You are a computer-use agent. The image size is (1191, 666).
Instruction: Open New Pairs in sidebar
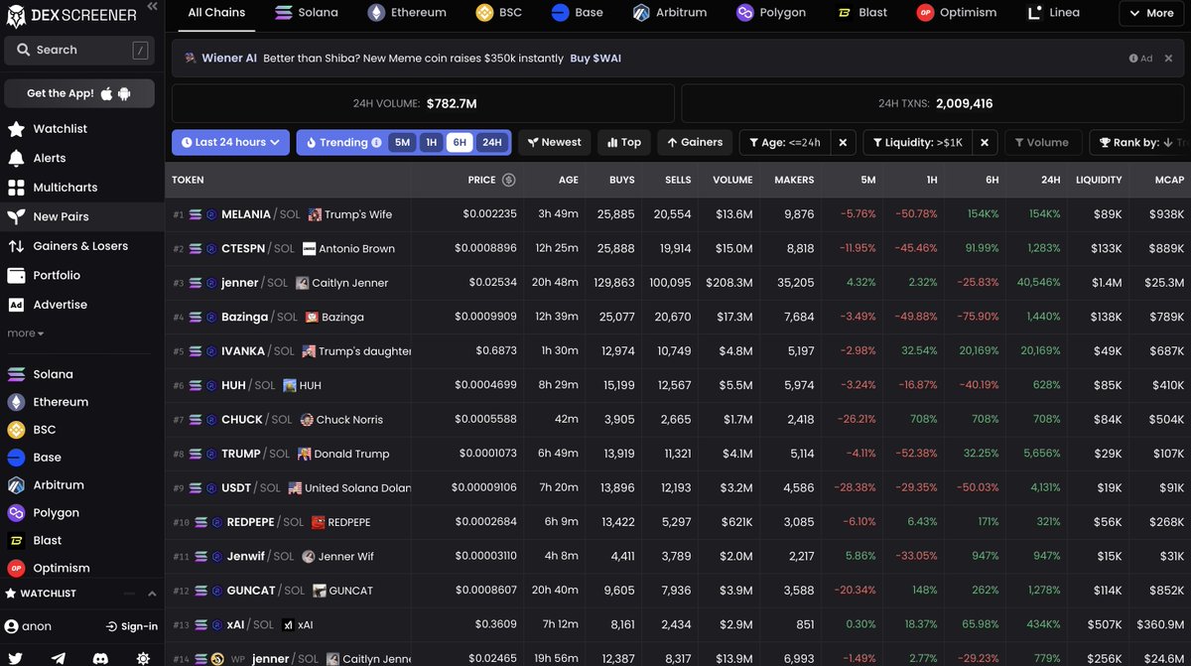(81, 216)
